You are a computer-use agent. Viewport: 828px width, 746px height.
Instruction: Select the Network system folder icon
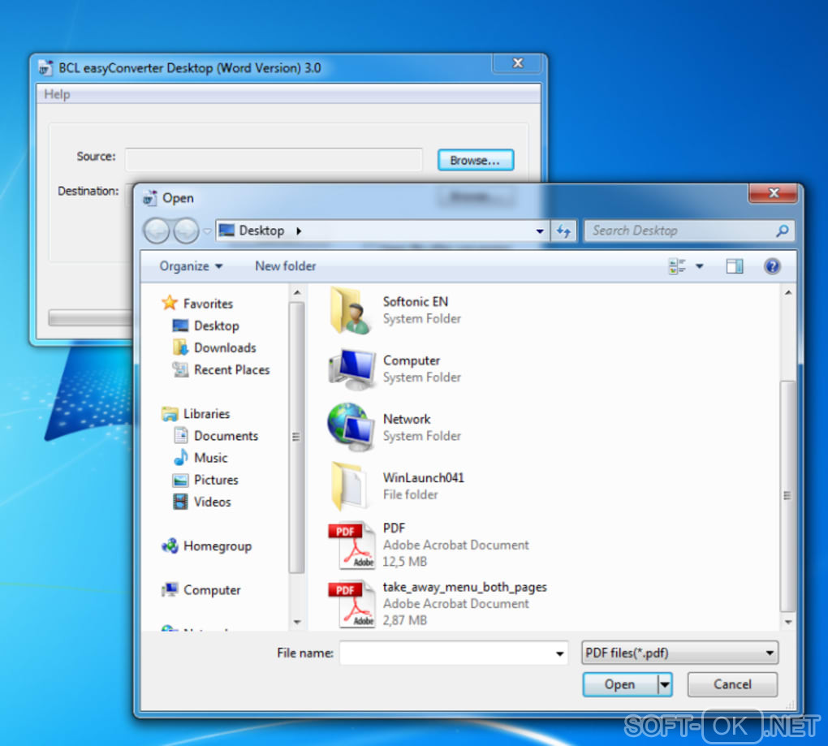click(350, 426)
